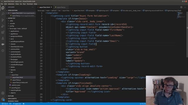The height and width of the screenshot is (105, 188).
Task: Click lightning-input-field breadcrumb segment
Action: click(174, 10)
